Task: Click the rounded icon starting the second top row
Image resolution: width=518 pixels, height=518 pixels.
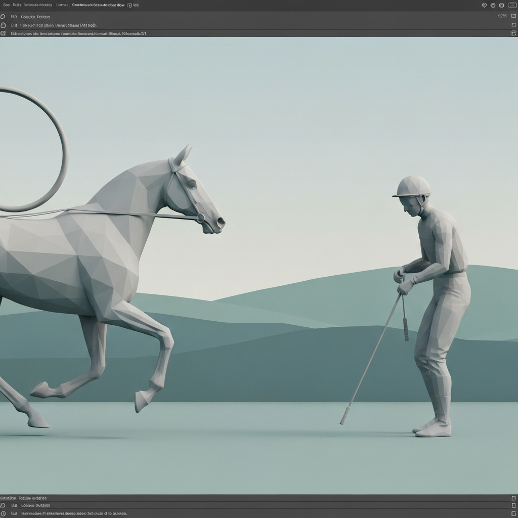Action: pyautogui.click(x=3, y=25)
